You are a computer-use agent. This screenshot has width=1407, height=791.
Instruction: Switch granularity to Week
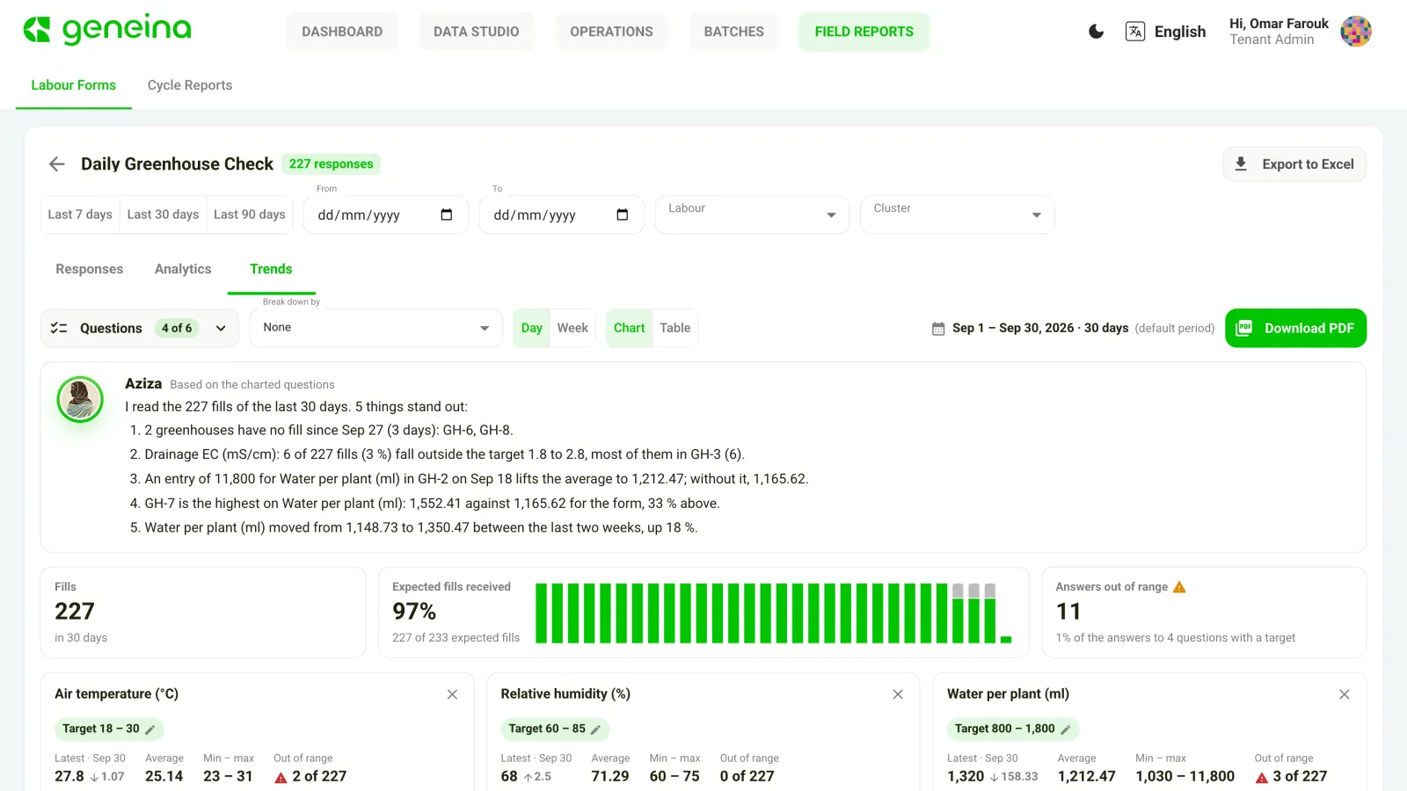[x=572, y=328]
